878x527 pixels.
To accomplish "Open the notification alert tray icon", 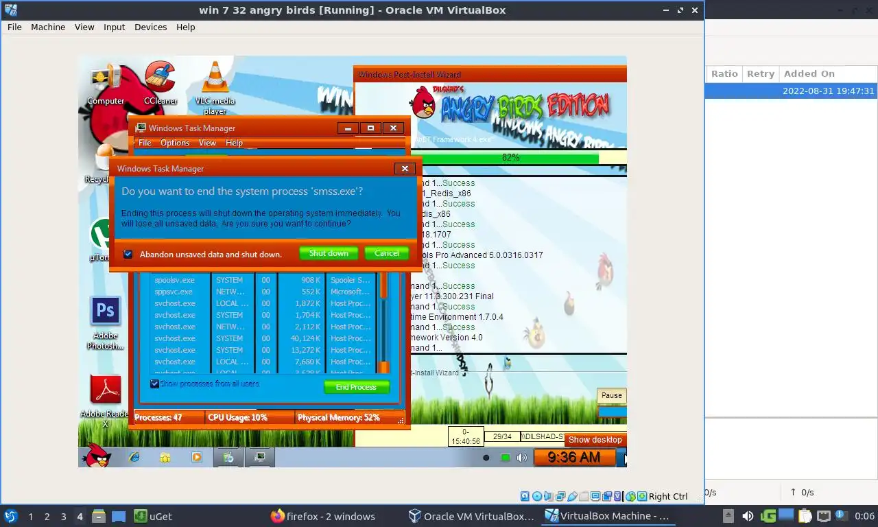I will pyautogui.click(x=842, y=516).
